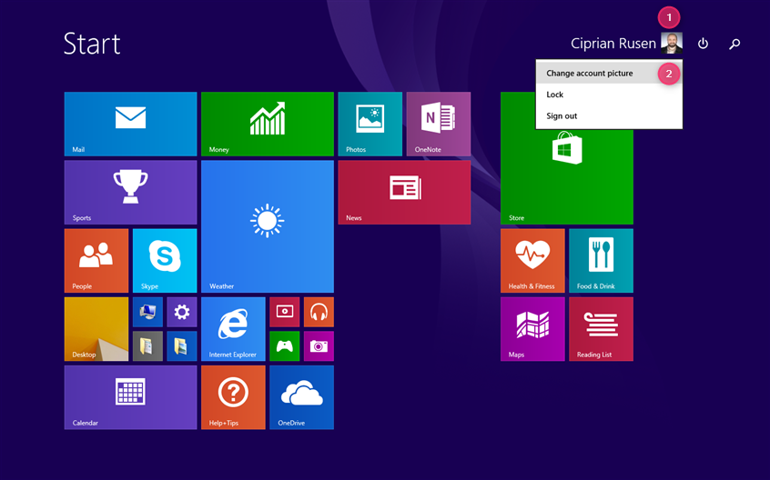
Task: Open the Music headphones tile
Action: [x=319, y=312]
